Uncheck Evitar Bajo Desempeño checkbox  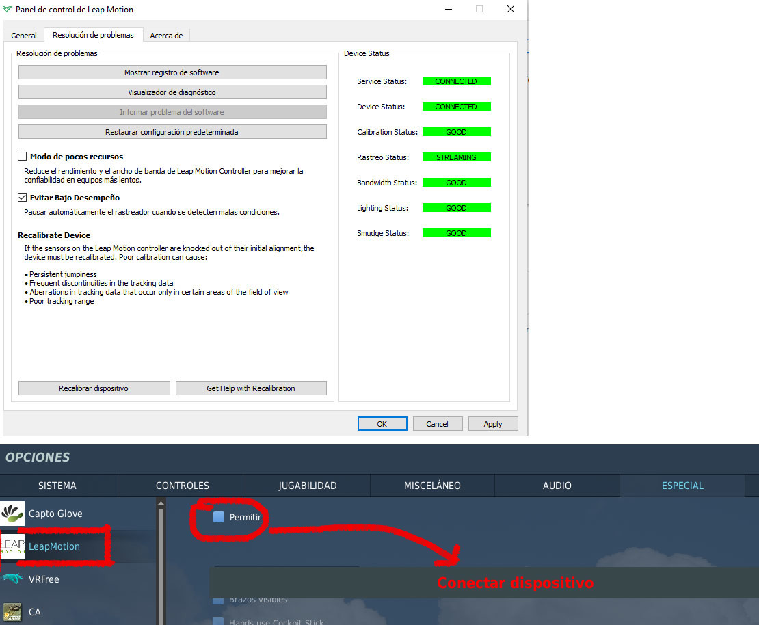23,198
